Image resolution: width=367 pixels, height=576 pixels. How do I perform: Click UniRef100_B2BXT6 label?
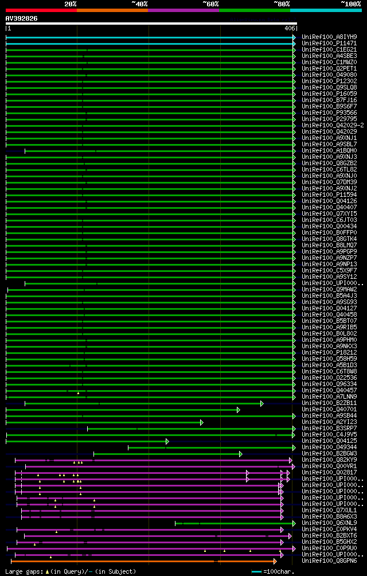tap(329, 536)
